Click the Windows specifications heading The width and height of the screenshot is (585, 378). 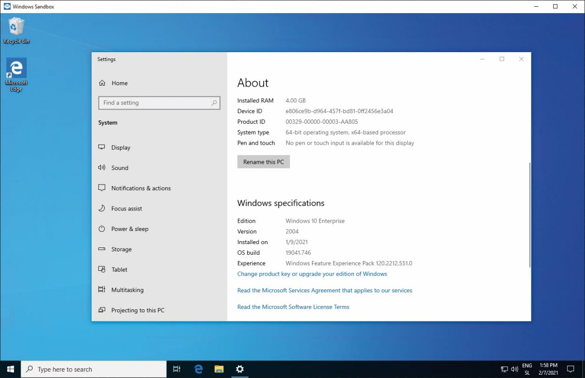[x=281, y=203]
